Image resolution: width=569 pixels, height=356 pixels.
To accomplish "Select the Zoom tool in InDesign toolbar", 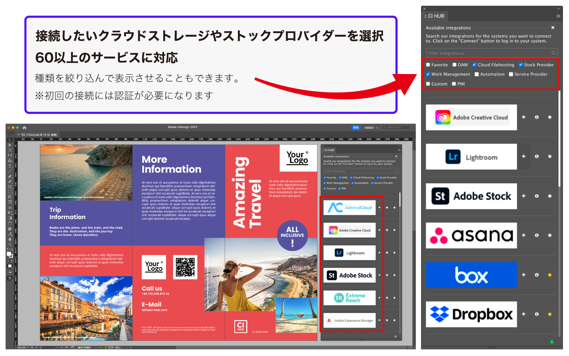I will [10, 245].
